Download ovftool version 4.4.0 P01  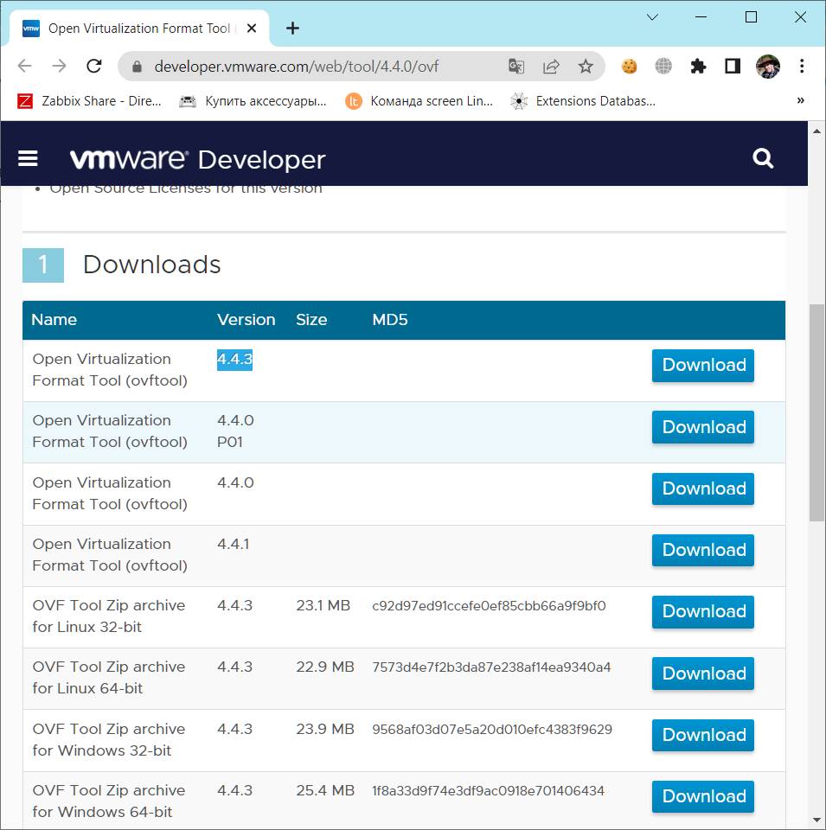[x=702, y=426]
